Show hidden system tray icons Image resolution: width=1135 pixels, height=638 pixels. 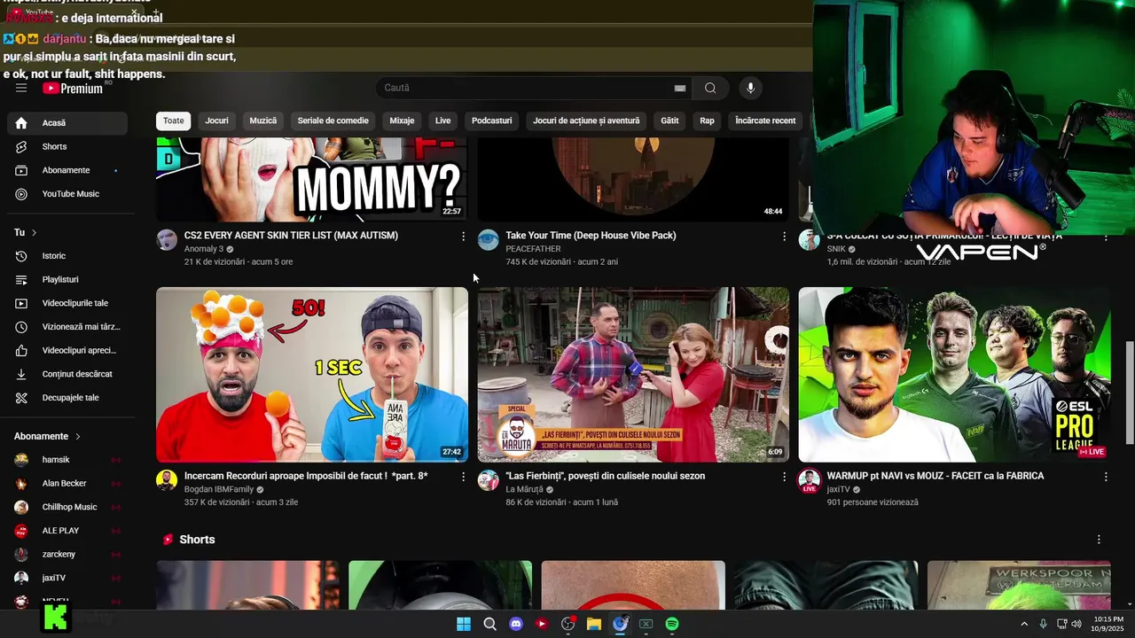1024,624
